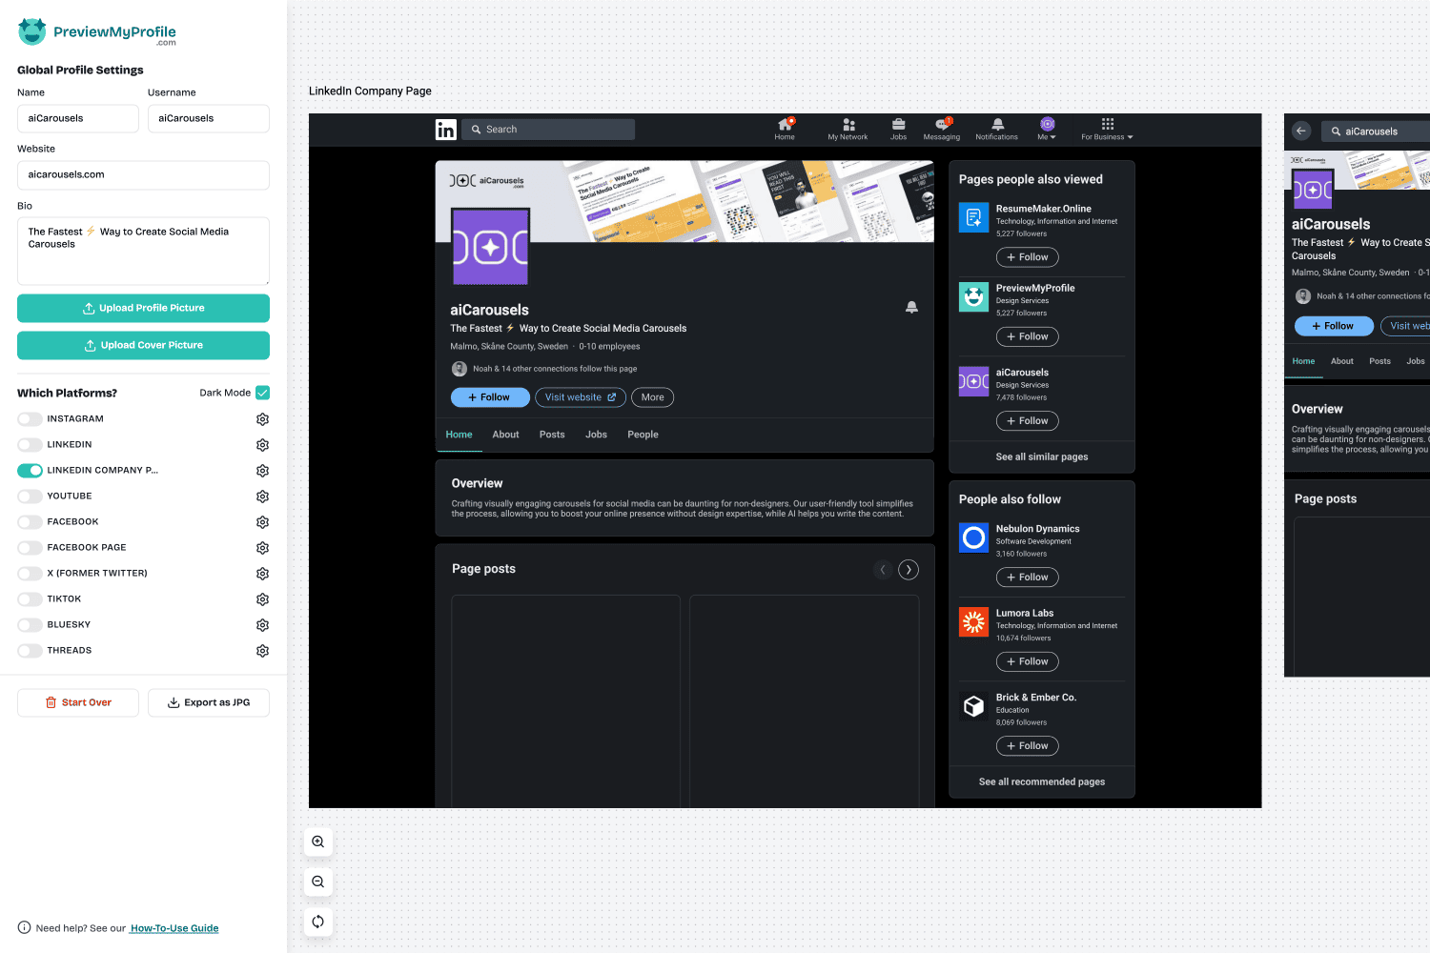Expand the For Business dropdown
This screenshot has height=953, width=1430.
[1107, 129]
